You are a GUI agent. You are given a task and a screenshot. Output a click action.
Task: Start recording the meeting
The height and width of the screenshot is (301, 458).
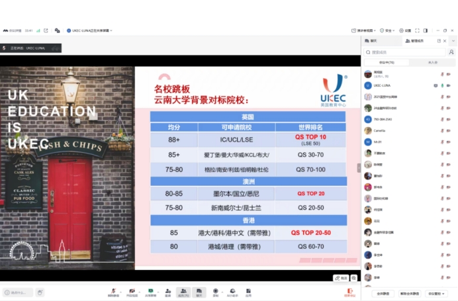coord(216,291)
